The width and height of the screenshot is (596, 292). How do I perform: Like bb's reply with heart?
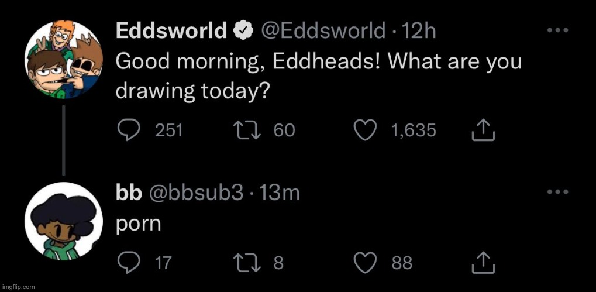point(366,263)
